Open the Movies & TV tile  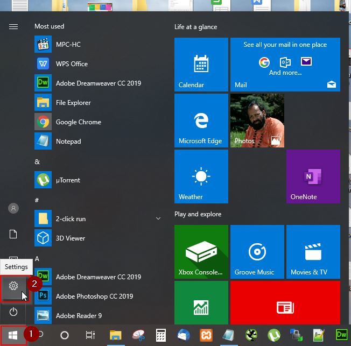[313, 252]
